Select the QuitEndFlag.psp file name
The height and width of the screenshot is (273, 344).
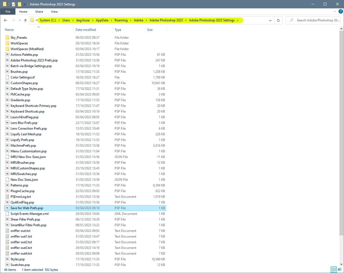(22, 202)
